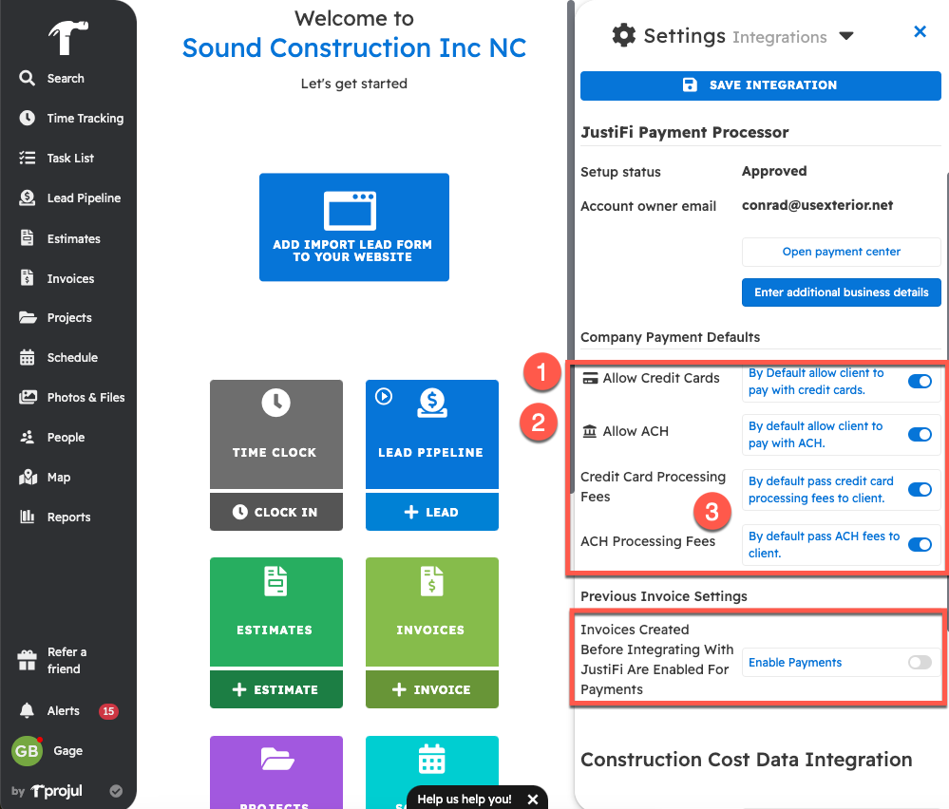Open the Photos & Files section
Viewport: 949px width, 809px height.
[x=85, y=398]
